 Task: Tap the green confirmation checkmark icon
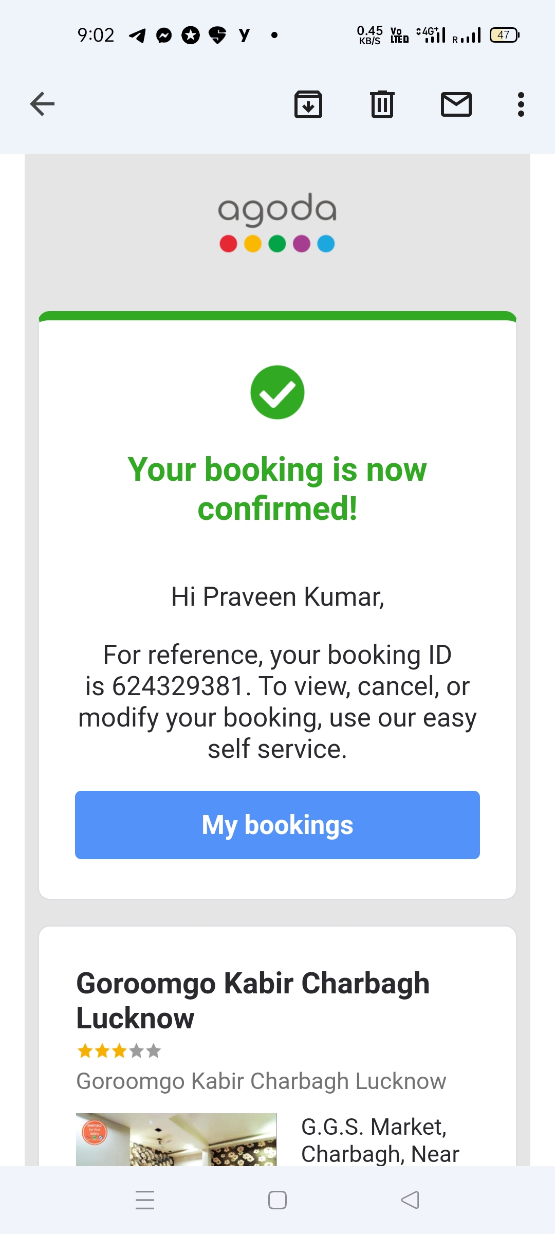pyautogui.click(x=277, y=392)
